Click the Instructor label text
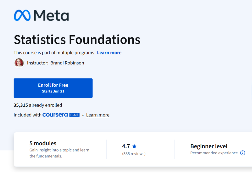The image size is (252, 175). 37,63
